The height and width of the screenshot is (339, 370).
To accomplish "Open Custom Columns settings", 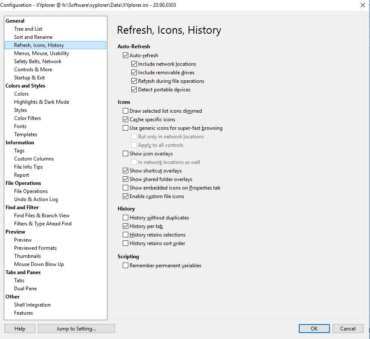I will (x=34, y=158).
